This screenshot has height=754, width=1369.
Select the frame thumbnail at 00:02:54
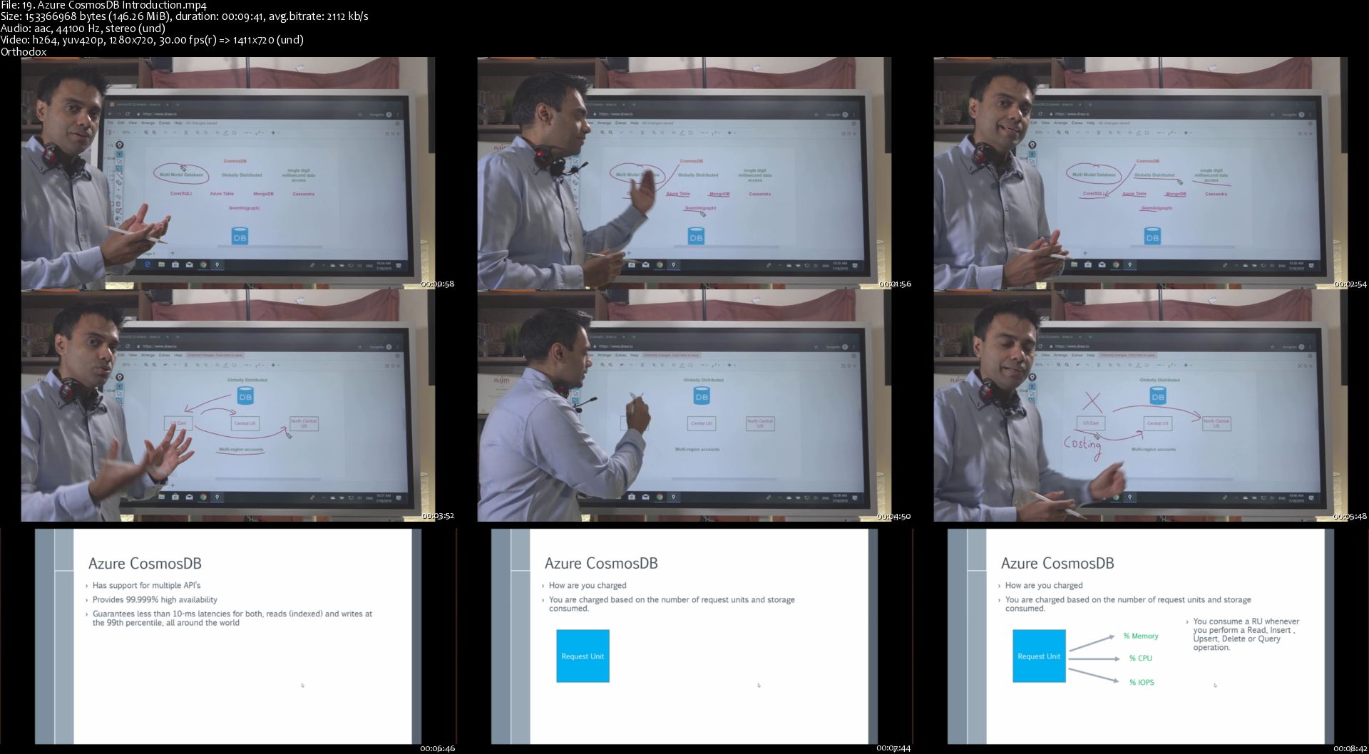tap(1141, 173)
